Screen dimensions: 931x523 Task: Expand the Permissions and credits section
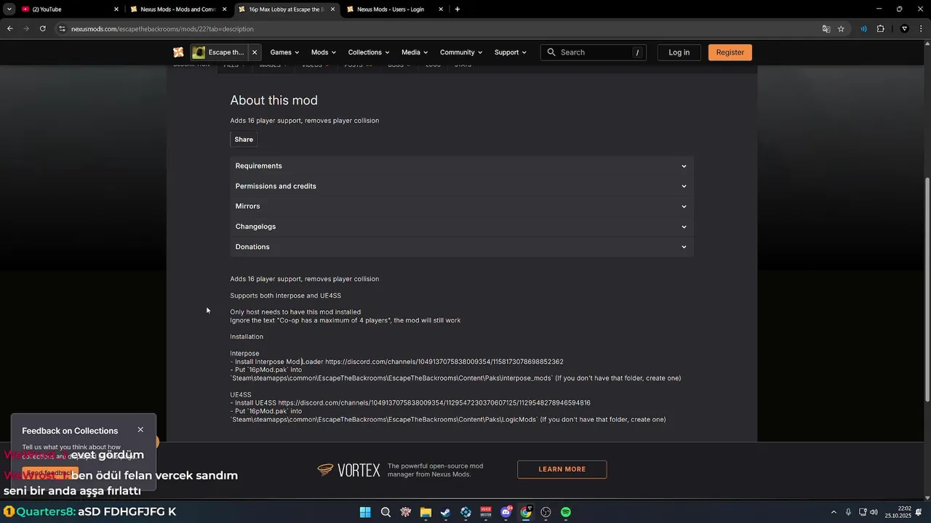tap(462, 186)
